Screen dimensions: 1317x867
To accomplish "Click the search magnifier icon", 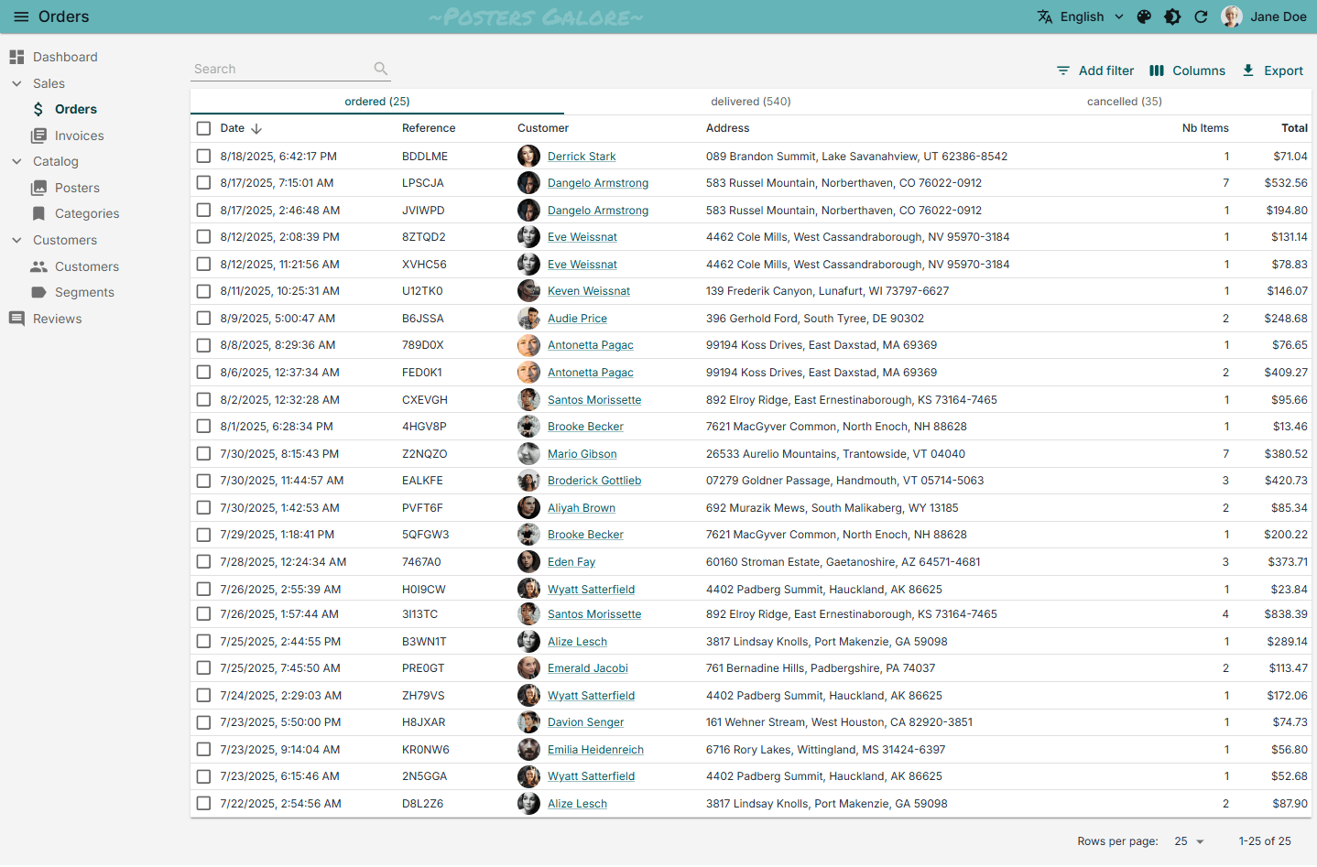I will pos(381,69).
